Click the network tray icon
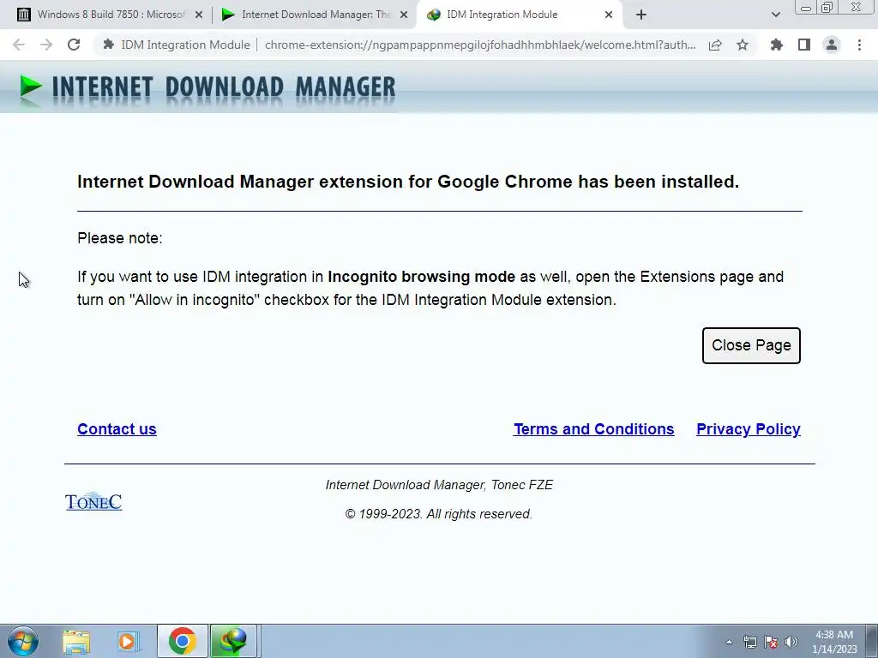The image size is (878, 658). (x=749, y=642)
